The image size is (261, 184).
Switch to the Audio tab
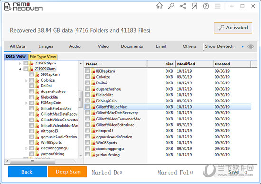point(75,46)
